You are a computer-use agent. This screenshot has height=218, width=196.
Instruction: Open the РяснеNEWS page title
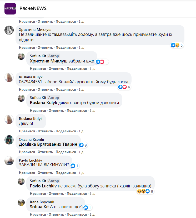33,8
